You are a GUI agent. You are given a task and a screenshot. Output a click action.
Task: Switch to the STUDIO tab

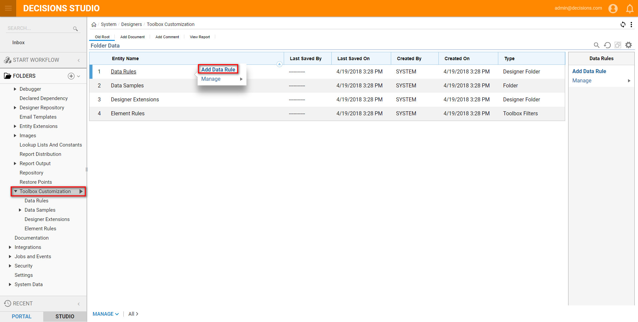pyautogui.click(x=65, y=316)
